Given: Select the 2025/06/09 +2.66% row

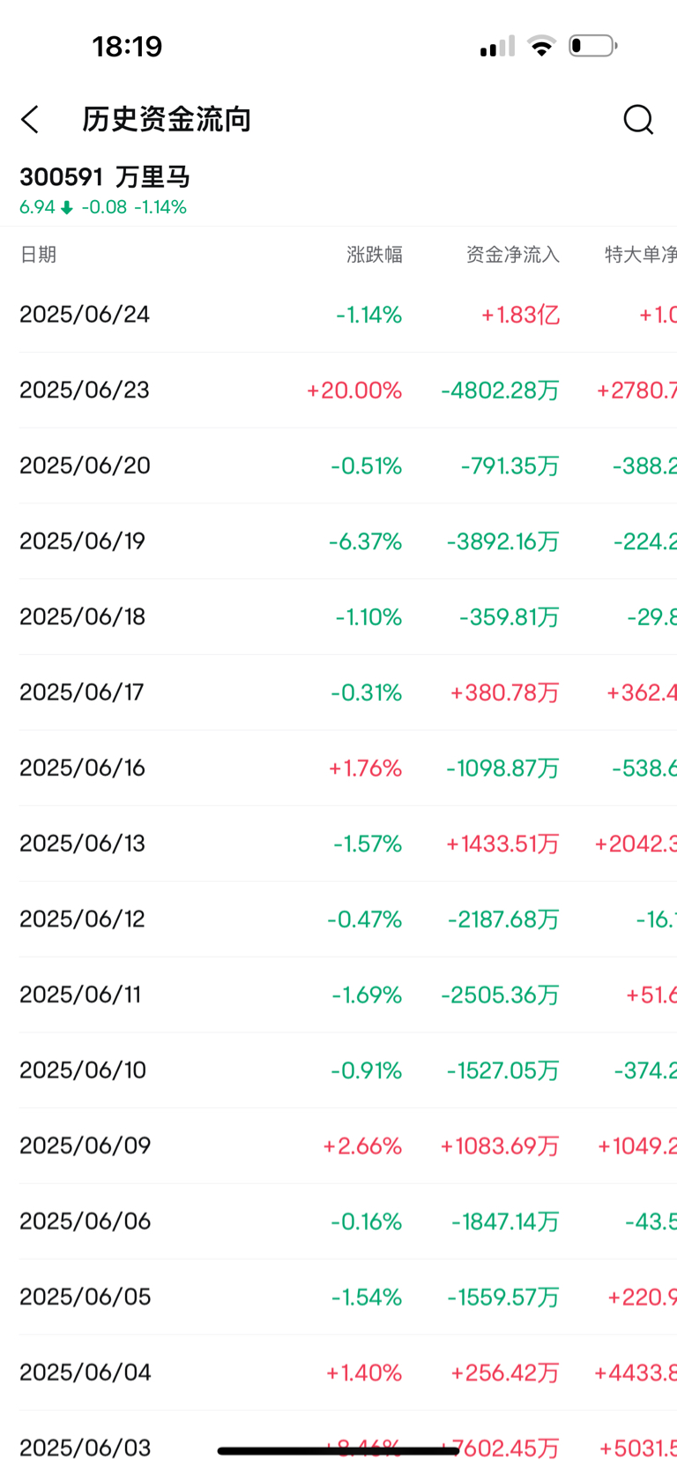Looking at the screenshot, I should coord(338,1146).
